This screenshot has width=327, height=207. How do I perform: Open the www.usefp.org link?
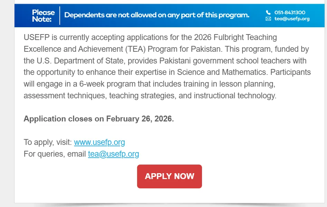pyautogui.click(x=99, y=142)
